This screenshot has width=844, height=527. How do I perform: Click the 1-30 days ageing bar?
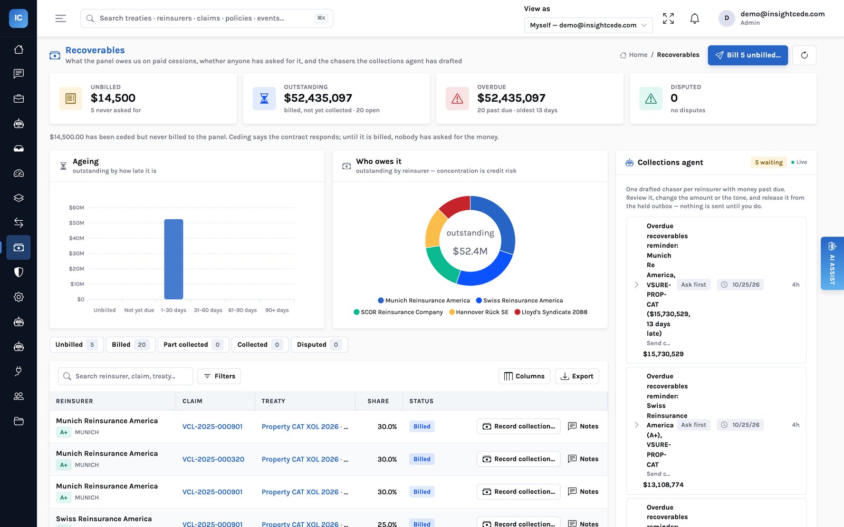click(x=174, y=259)
